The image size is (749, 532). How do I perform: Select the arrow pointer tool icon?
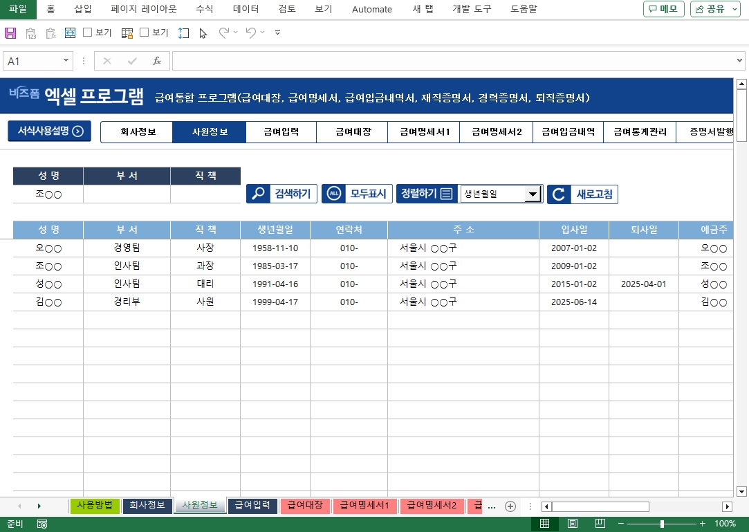coord(203,33)
